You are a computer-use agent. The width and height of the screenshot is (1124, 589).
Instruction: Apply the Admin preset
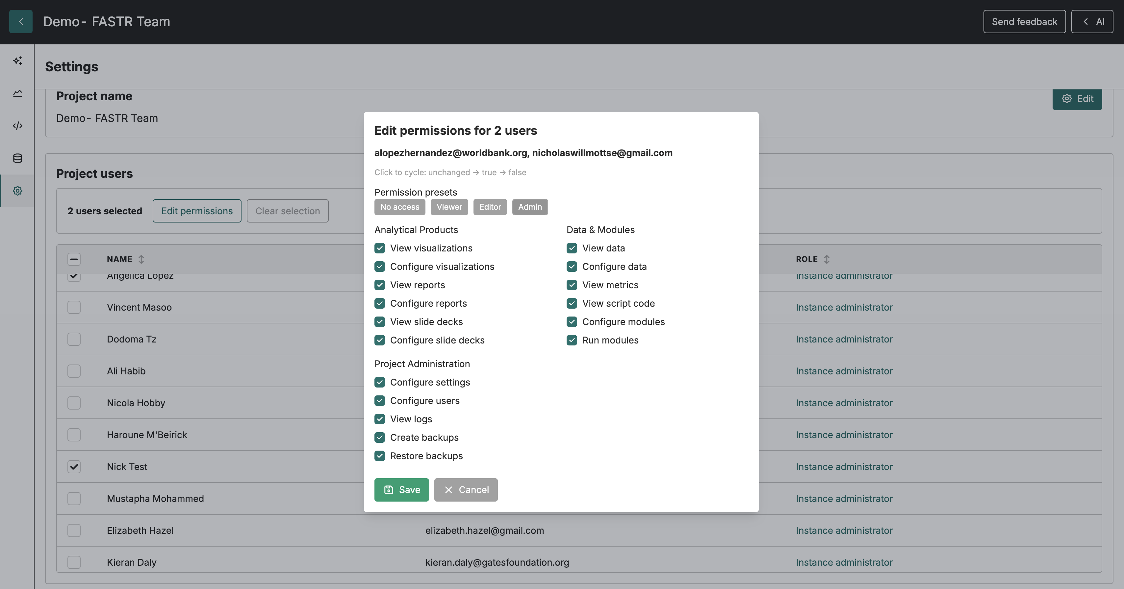coord(530,207)
